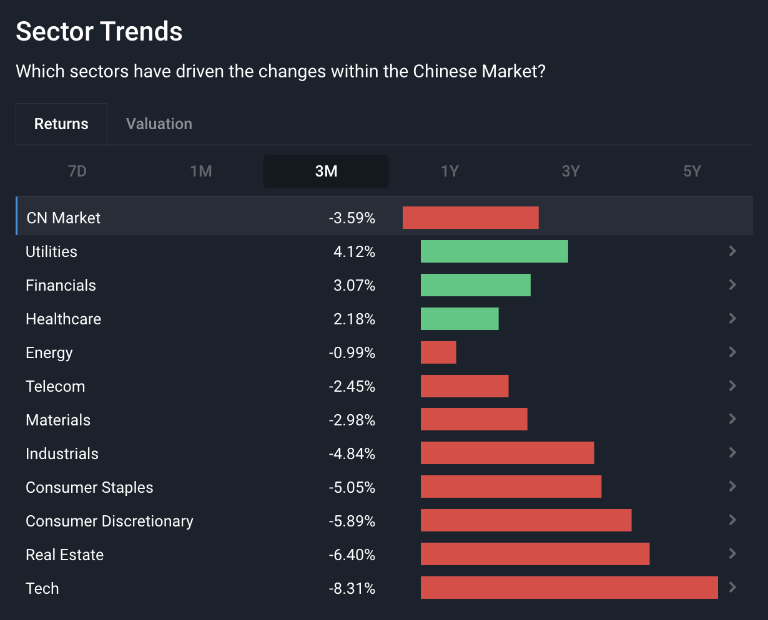
Task: Open Materials via its arrow icon
Action: point(732,419)
